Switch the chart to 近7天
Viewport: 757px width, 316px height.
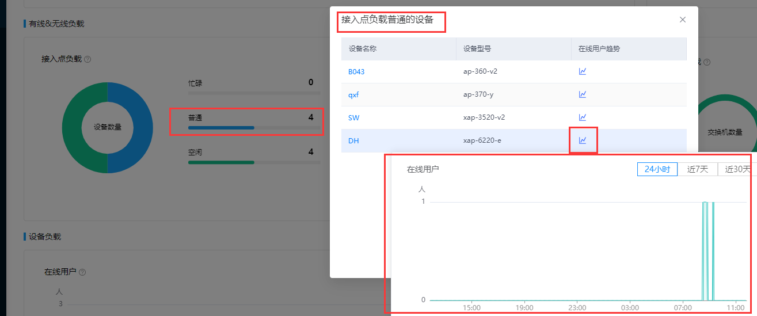click(x=697, y=169)
